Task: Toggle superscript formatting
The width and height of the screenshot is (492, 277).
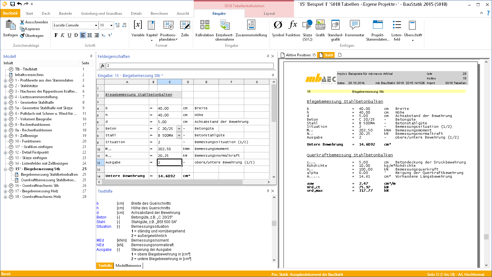Action: tap(110, 35)
